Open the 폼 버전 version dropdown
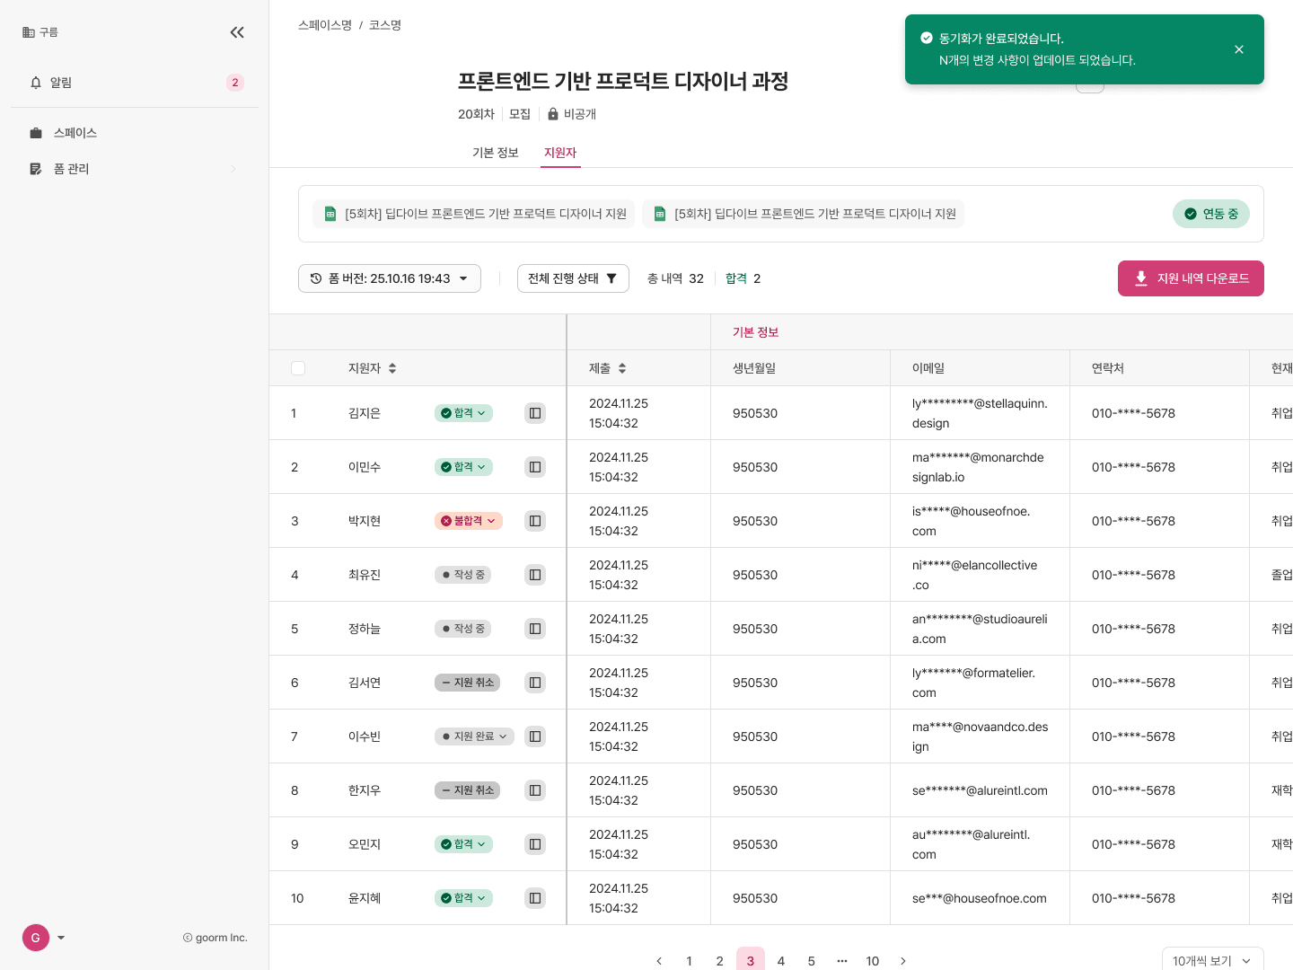Viewport: 1293px width, 970px height. tap(389, 278)
